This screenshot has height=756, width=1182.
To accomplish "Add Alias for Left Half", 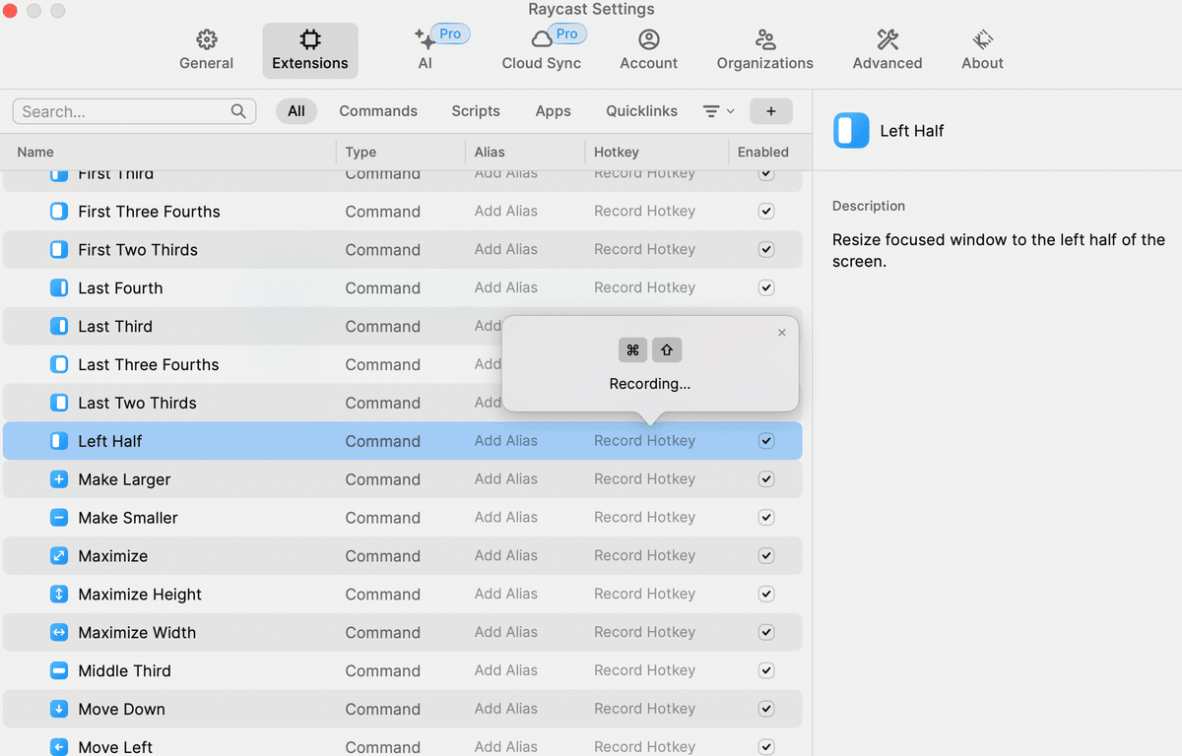I will click(506, 441).
